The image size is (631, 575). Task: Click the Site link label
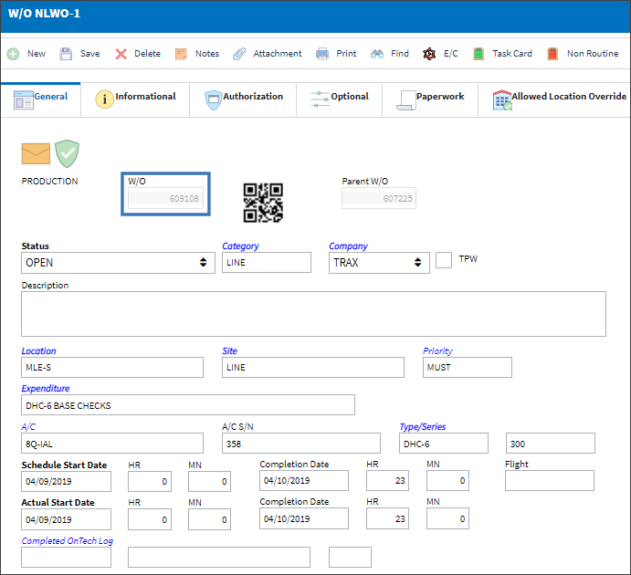pos(230,351)
